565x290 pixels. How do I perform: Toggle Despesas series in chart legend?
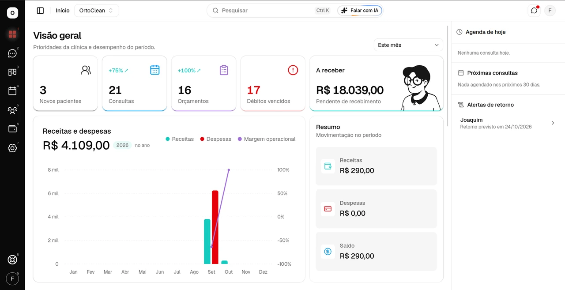pos(216,139)
